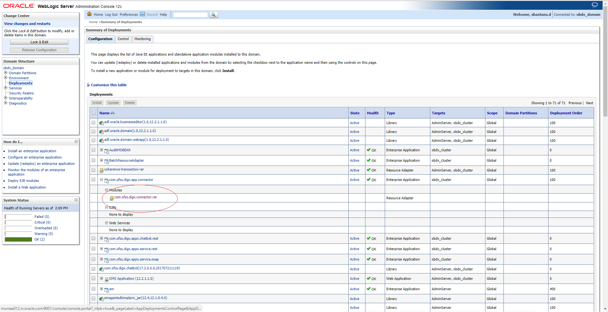Click the green OK checkmark for DMS Application

[x=369, y=279]
